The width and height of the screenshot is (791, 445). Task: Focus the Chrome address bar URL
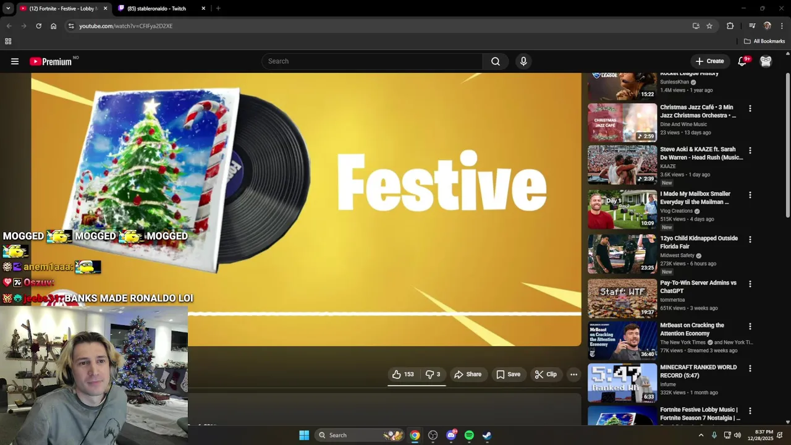tap(126, 26)
